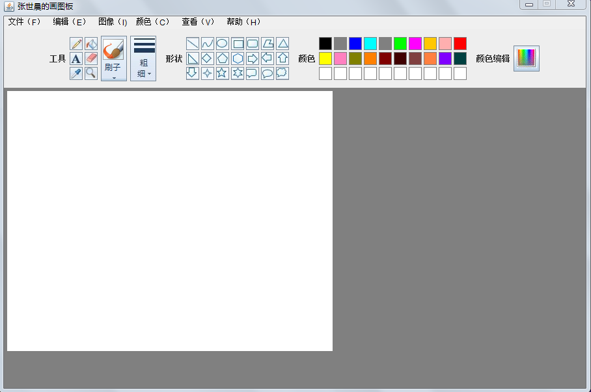Pick the Eraser tool
This screenshot has width=591, height=392.
(x=91, y=59)
